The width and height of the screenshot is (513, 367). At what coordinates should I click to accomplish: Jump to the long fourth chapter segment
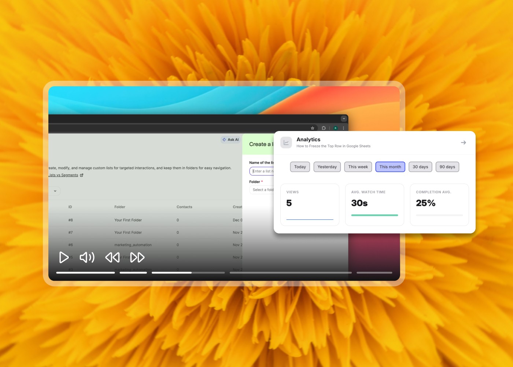point(291,273)
